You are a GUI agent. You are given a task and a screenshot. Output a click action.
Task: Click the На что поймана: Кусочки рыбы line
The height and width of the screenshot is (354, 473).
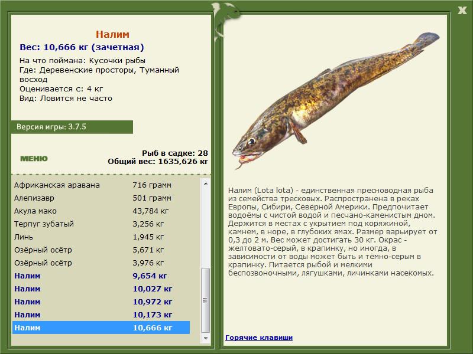82,61
